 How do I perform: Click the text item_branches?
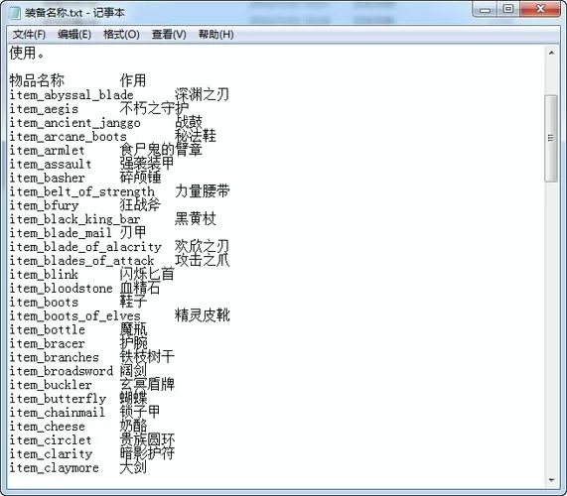click(x=54, y=357)
